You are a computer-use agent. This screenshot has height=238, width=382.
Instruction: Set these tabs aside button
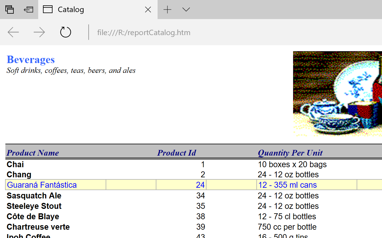(28, 10)
